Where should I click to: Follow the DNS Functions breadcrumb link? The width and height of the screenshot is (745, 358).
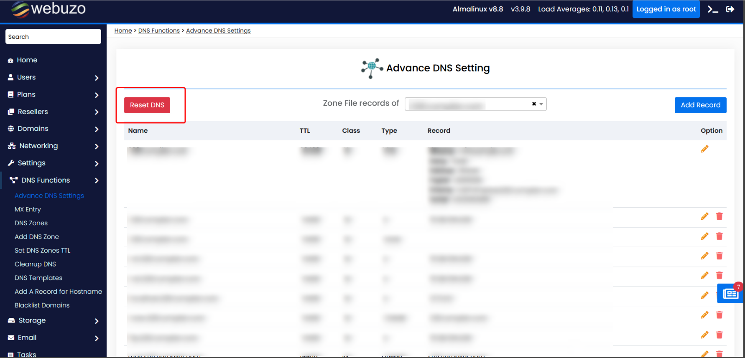(159, 30)
